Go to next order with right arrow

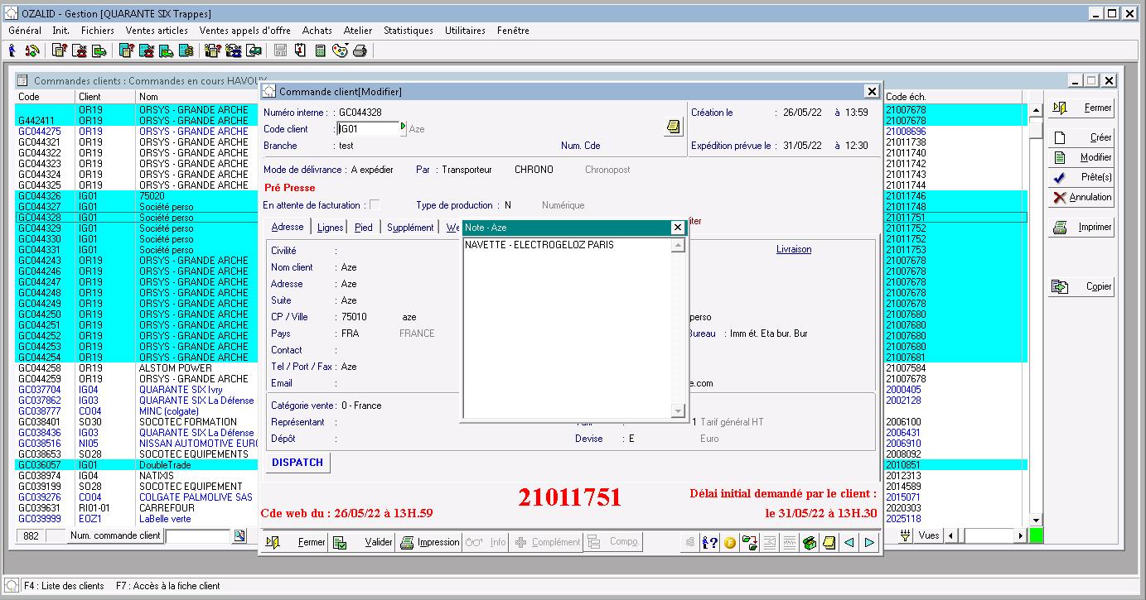869,543
